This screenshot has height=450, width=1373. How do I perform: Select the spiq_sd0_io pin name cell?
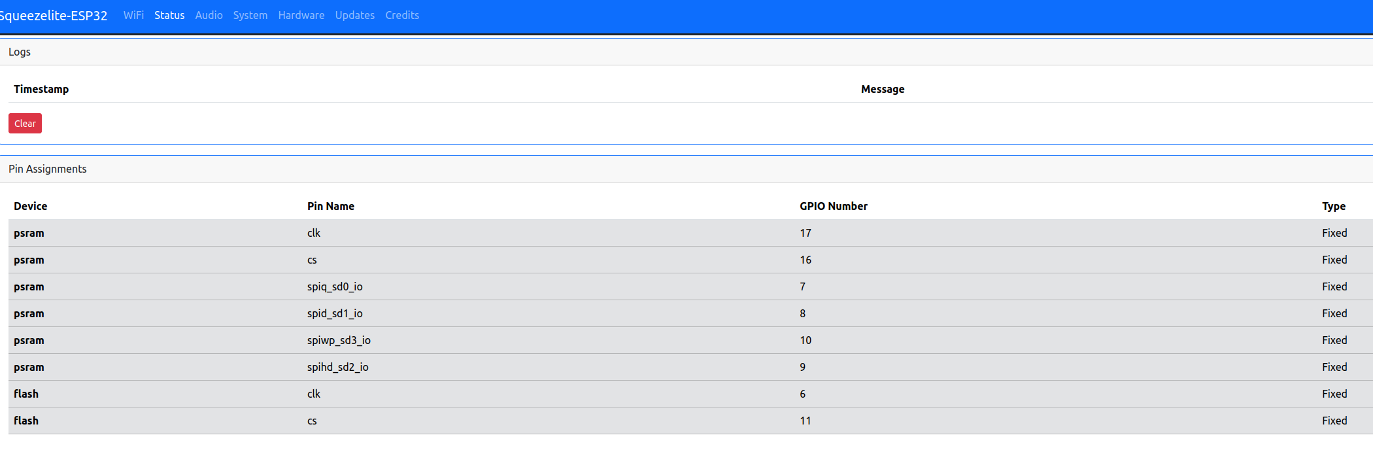point(335,286)
